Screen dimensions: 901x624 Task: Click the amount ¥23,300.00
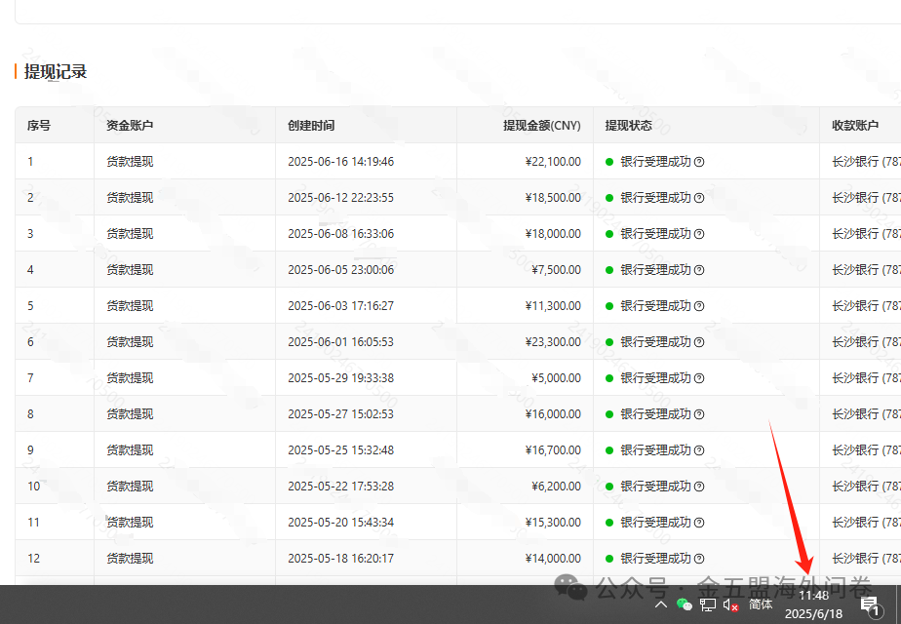tap(553, 342)
